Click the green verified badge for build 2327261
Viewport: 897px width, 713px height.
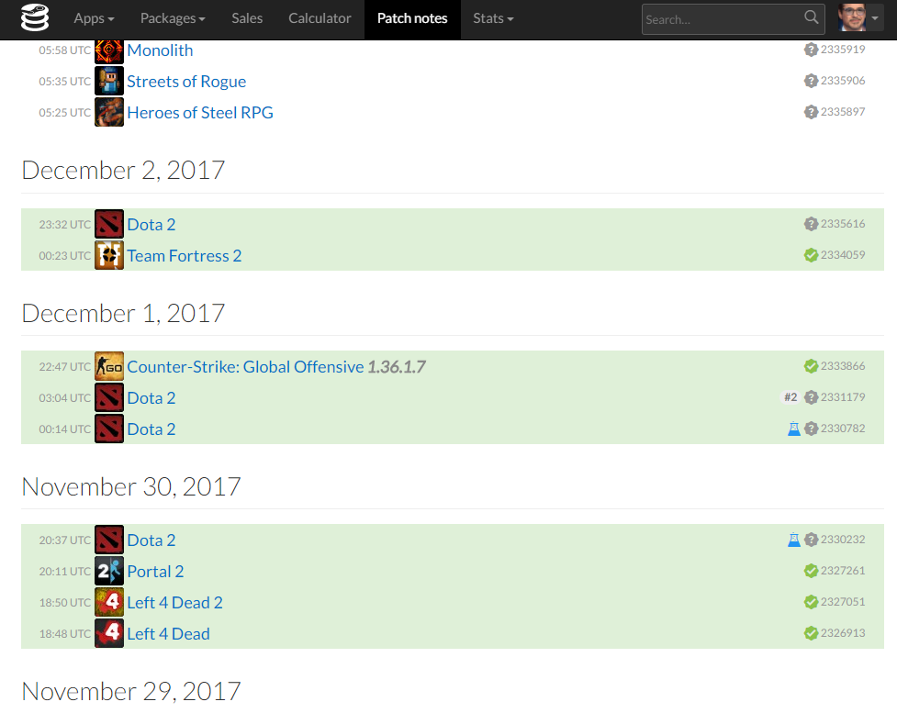click(811, 571)
